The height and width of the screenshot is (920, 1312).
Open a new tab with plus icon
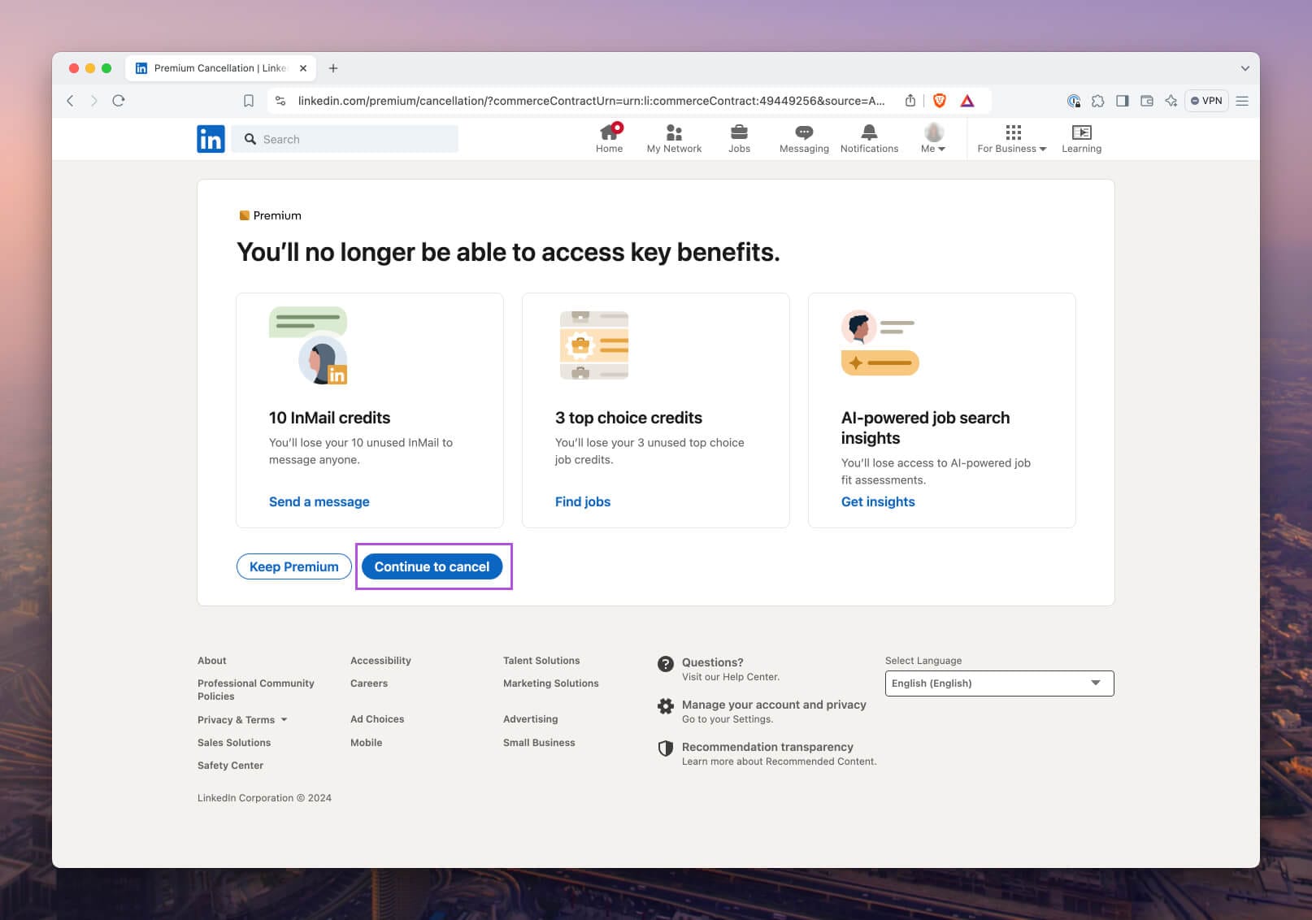(x=333, y=68)
